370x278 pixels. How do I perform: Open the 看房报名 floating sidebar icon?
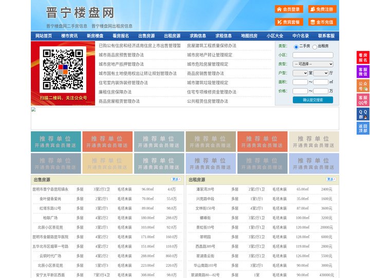coord(363,58)
